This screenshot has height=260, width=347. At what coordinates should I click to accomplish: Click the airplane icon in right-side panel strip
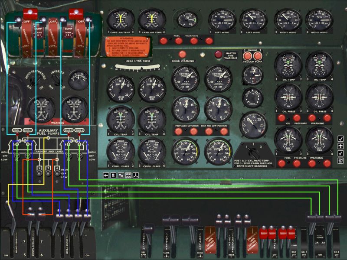[x=341, y=146]
